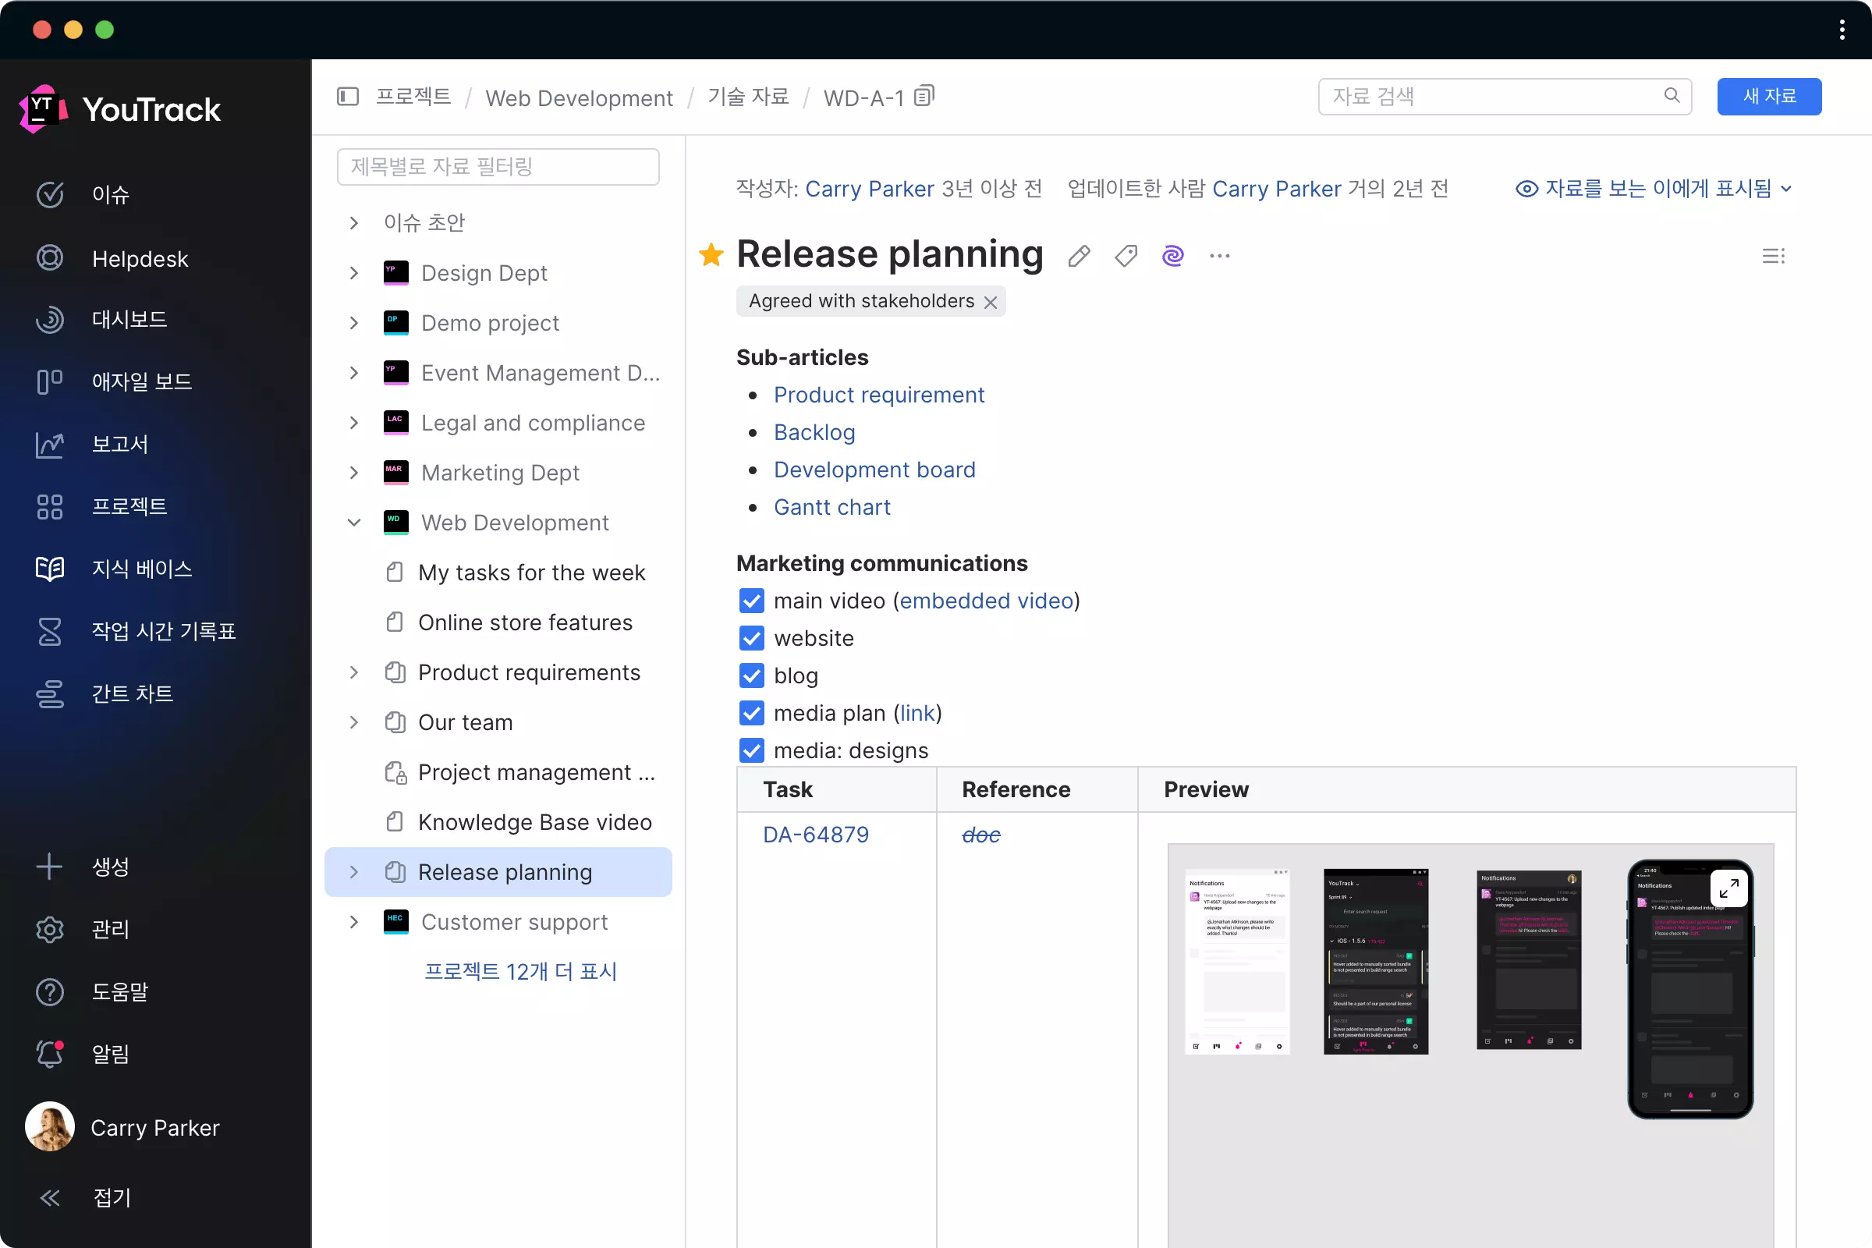
Task: Copy article ID WD-A-1 icon
Action: click(924, 96)
